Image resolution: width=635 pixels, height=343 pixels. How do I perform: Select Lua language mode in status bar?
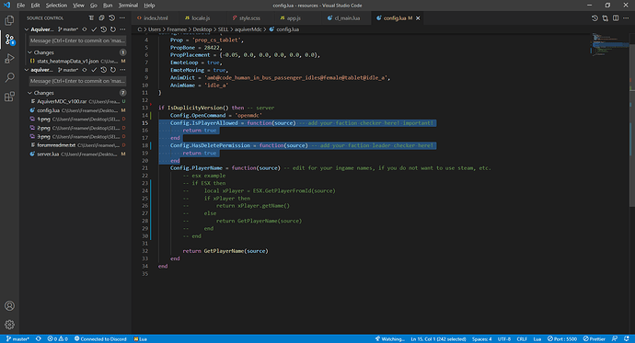click(x=537, y=339)
